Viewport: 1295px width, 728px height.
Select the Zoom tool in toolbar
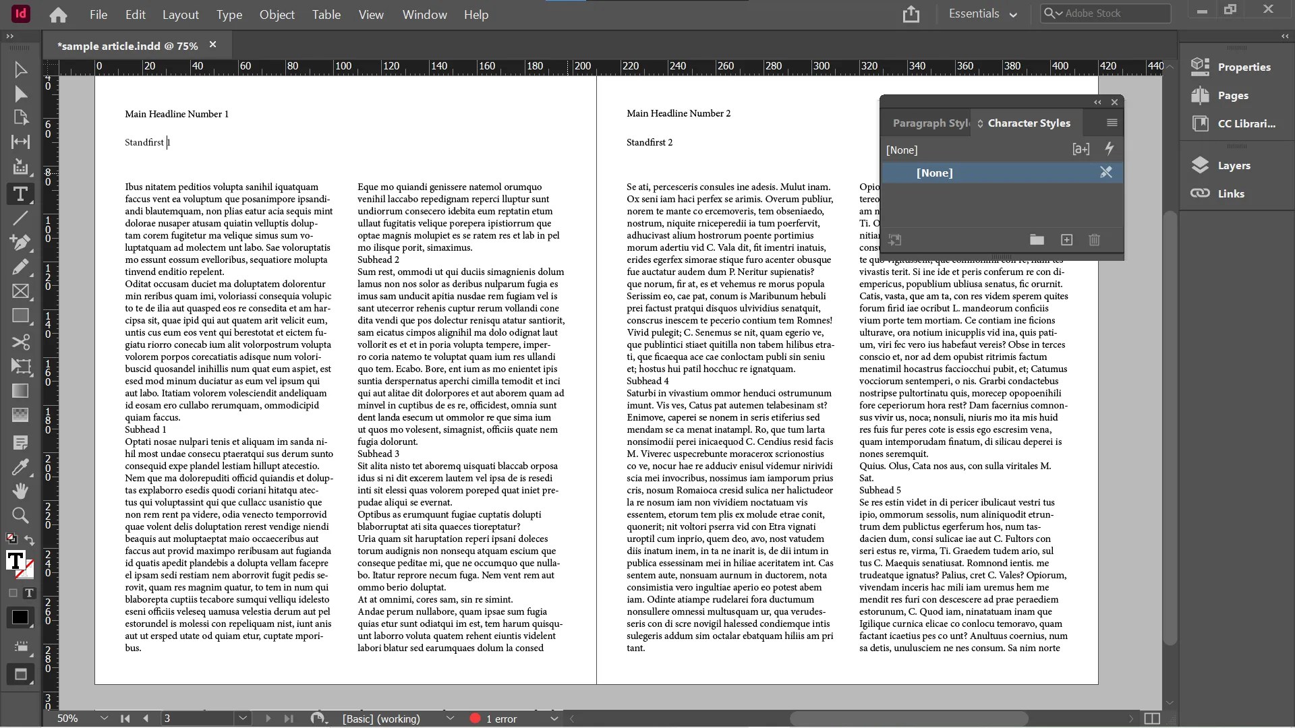point(20,516)
